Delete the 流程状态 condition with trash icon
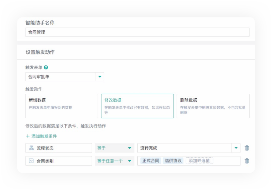 pos(247,148)
